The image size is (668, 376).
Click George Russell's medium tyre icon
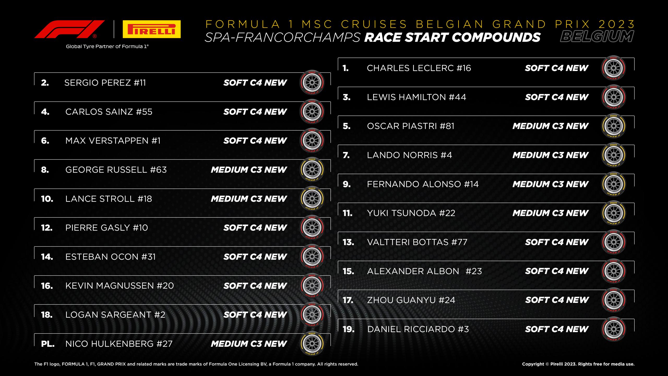[312, 170]
